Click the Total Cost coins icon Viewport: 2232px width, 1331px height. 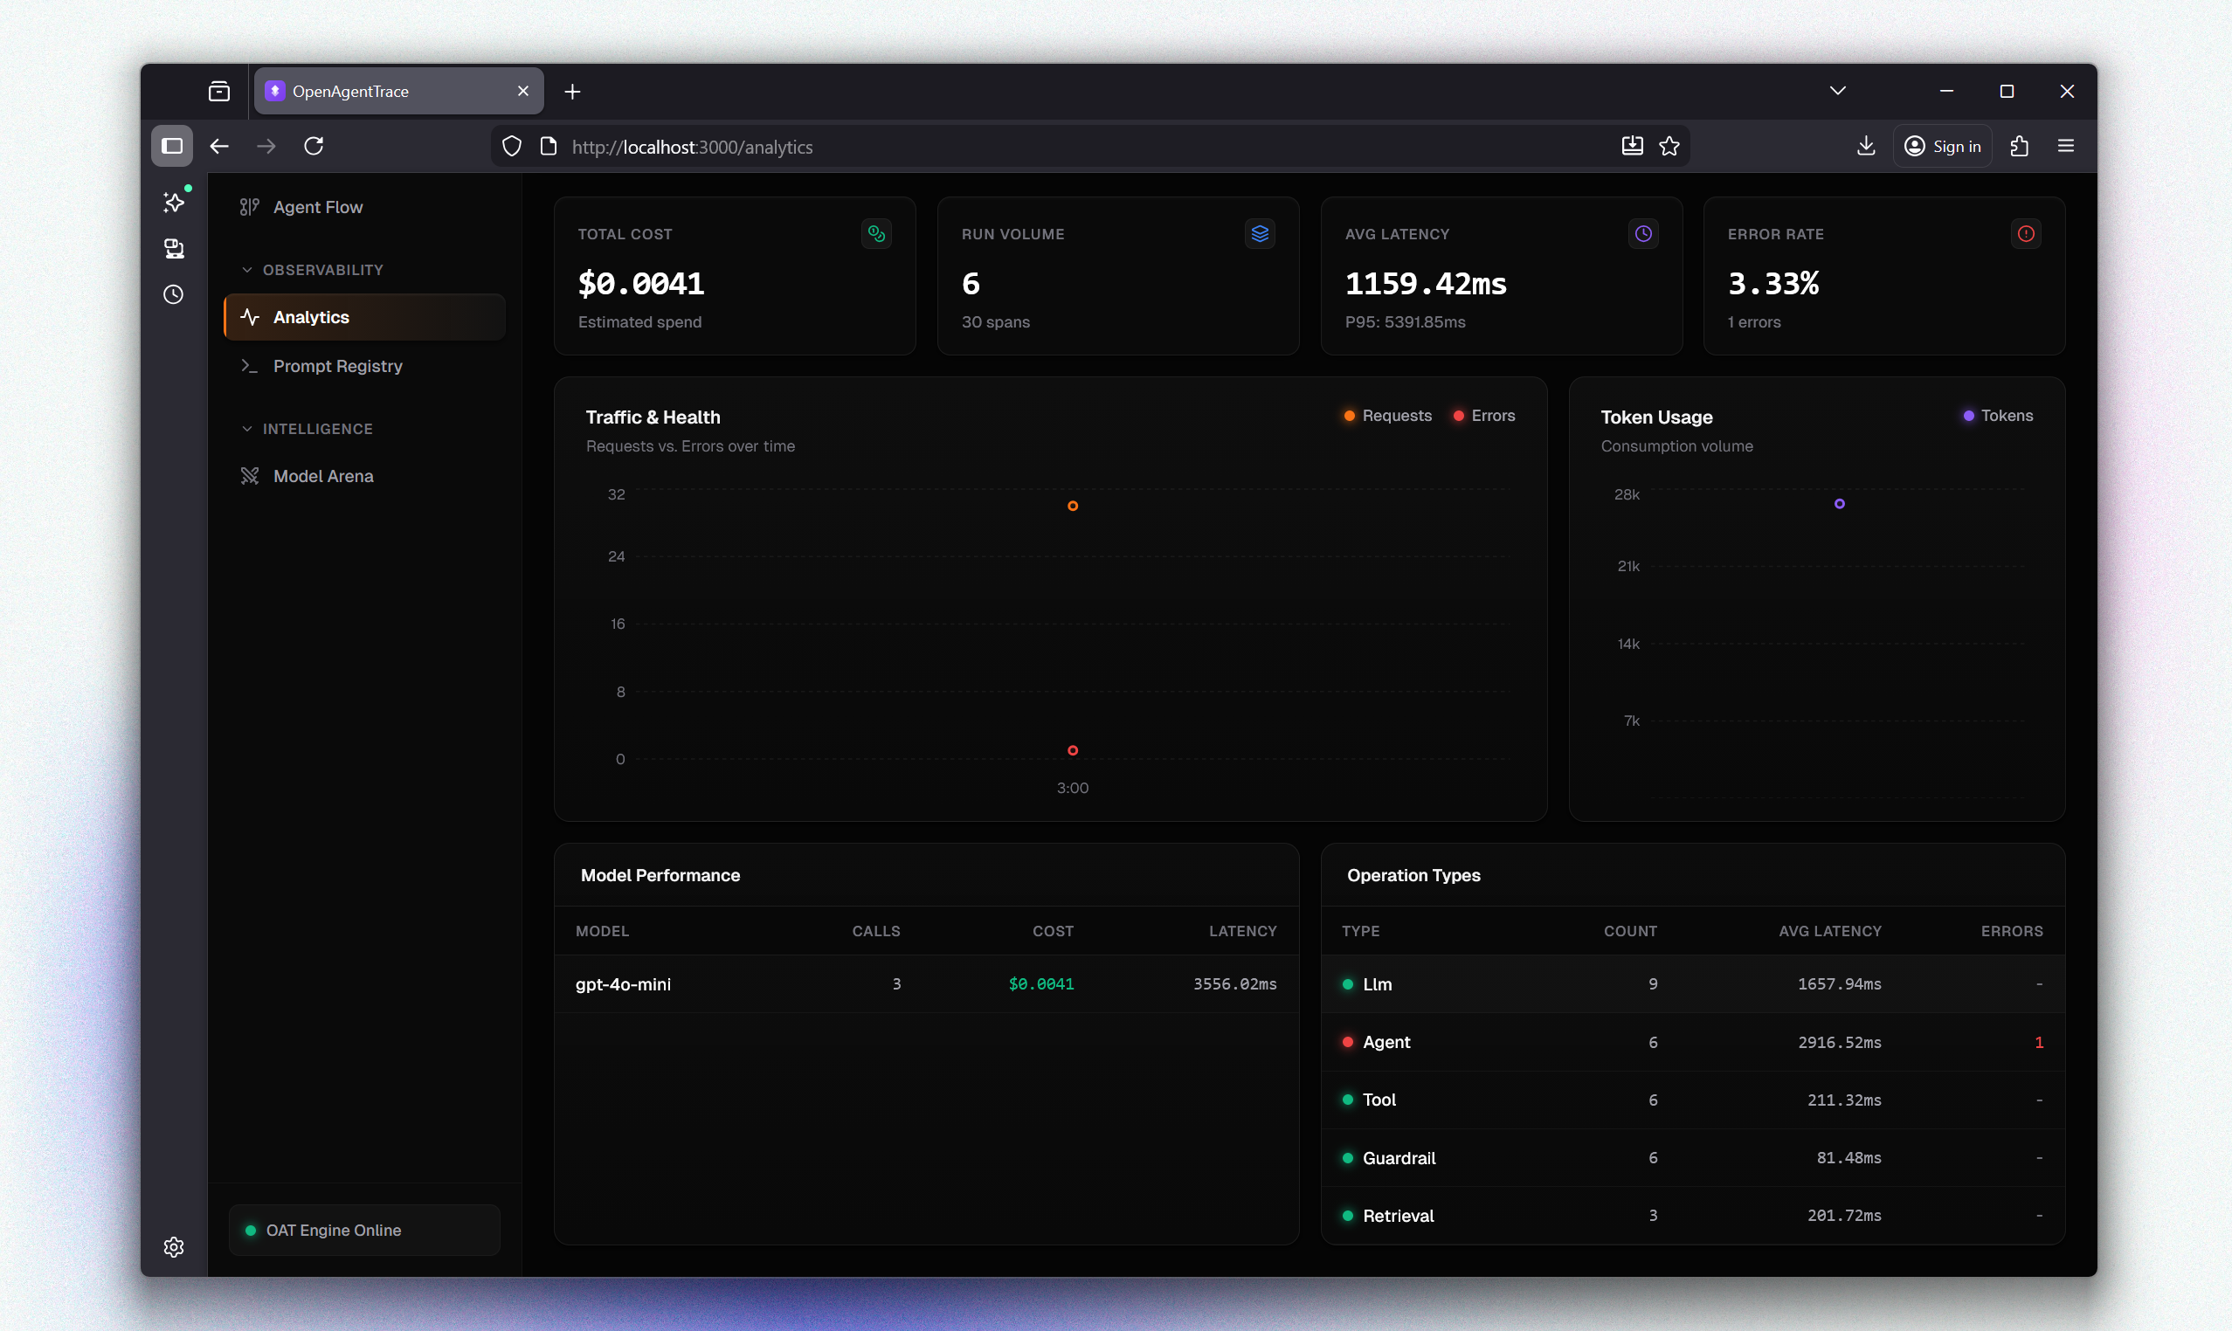point(876,233)
